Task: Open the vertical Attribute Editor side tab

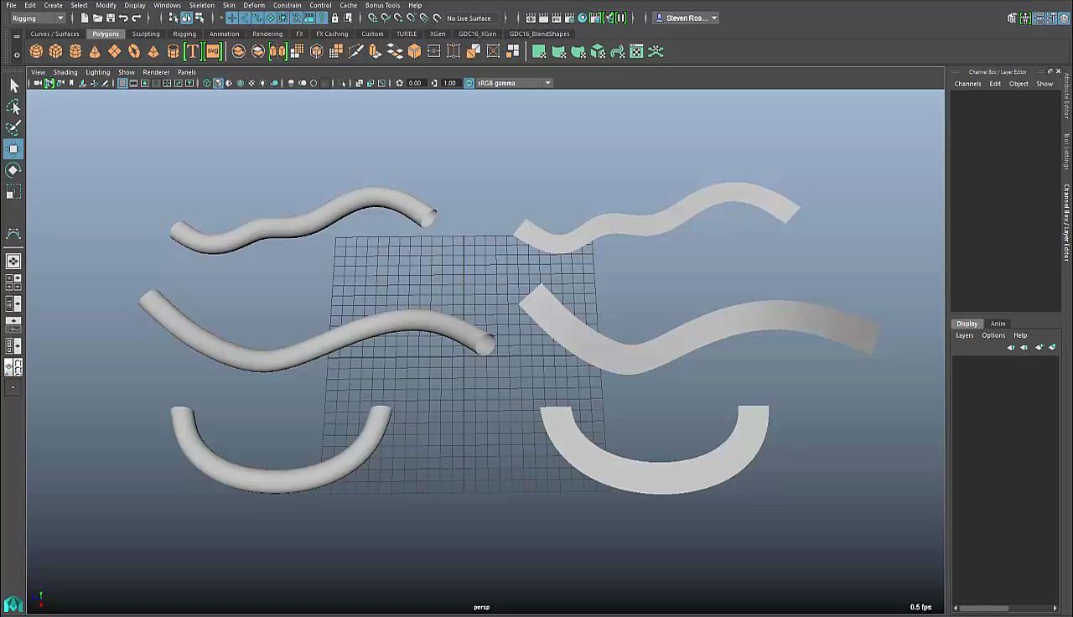Action: (1067, 95)
